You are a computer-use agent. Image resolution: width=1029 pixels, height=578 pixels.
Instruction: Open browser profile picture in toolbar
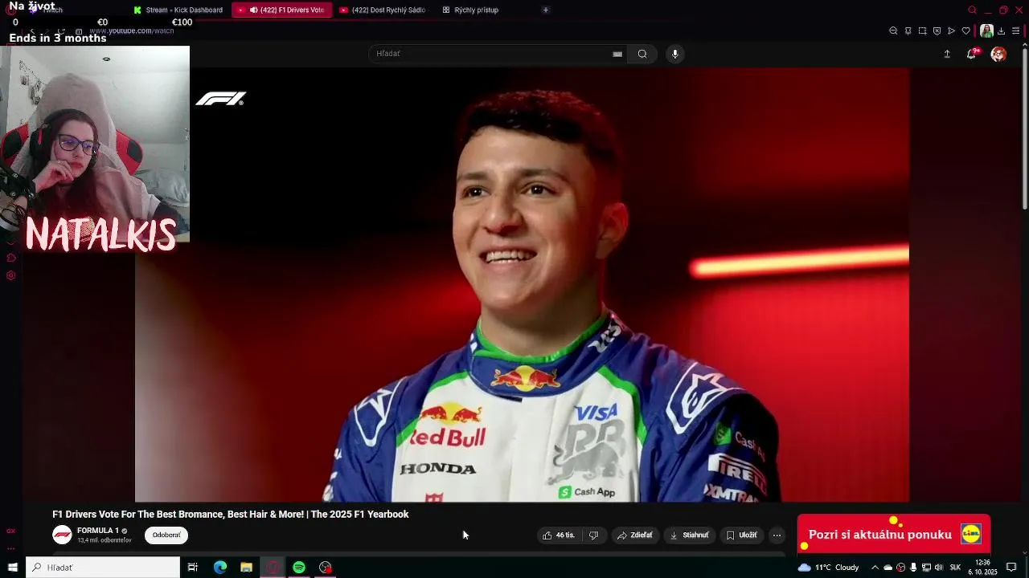click(986, 31)
